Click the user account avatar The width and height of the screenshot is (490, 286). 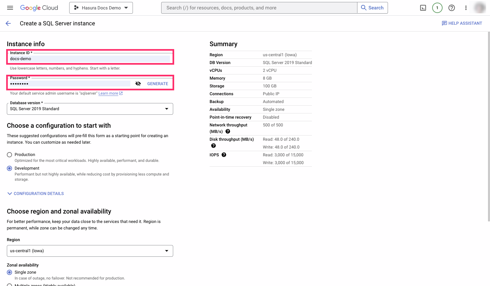(480, 8)
